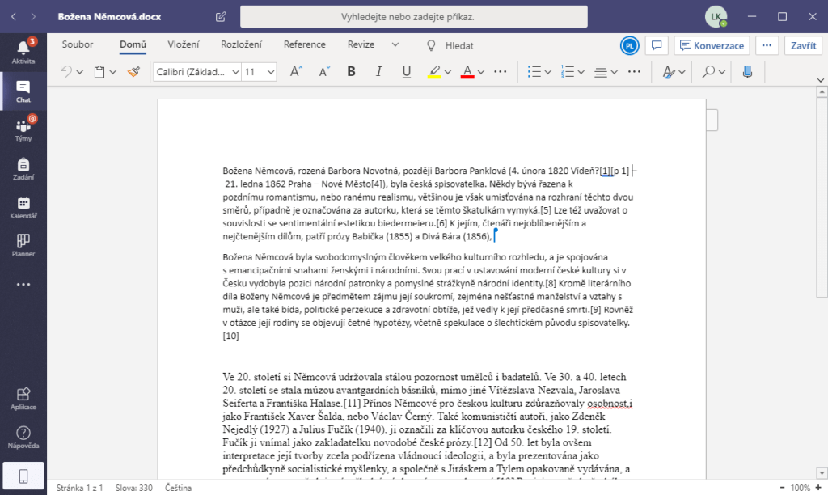This screenshot has height=495, width=828.
Task: Open the Týmy section in sidebar
Action: [x=23, y=129]
